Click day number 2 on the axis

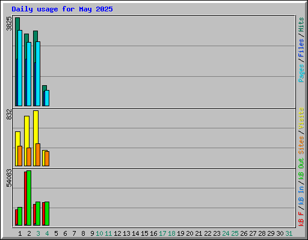point(29,233)
